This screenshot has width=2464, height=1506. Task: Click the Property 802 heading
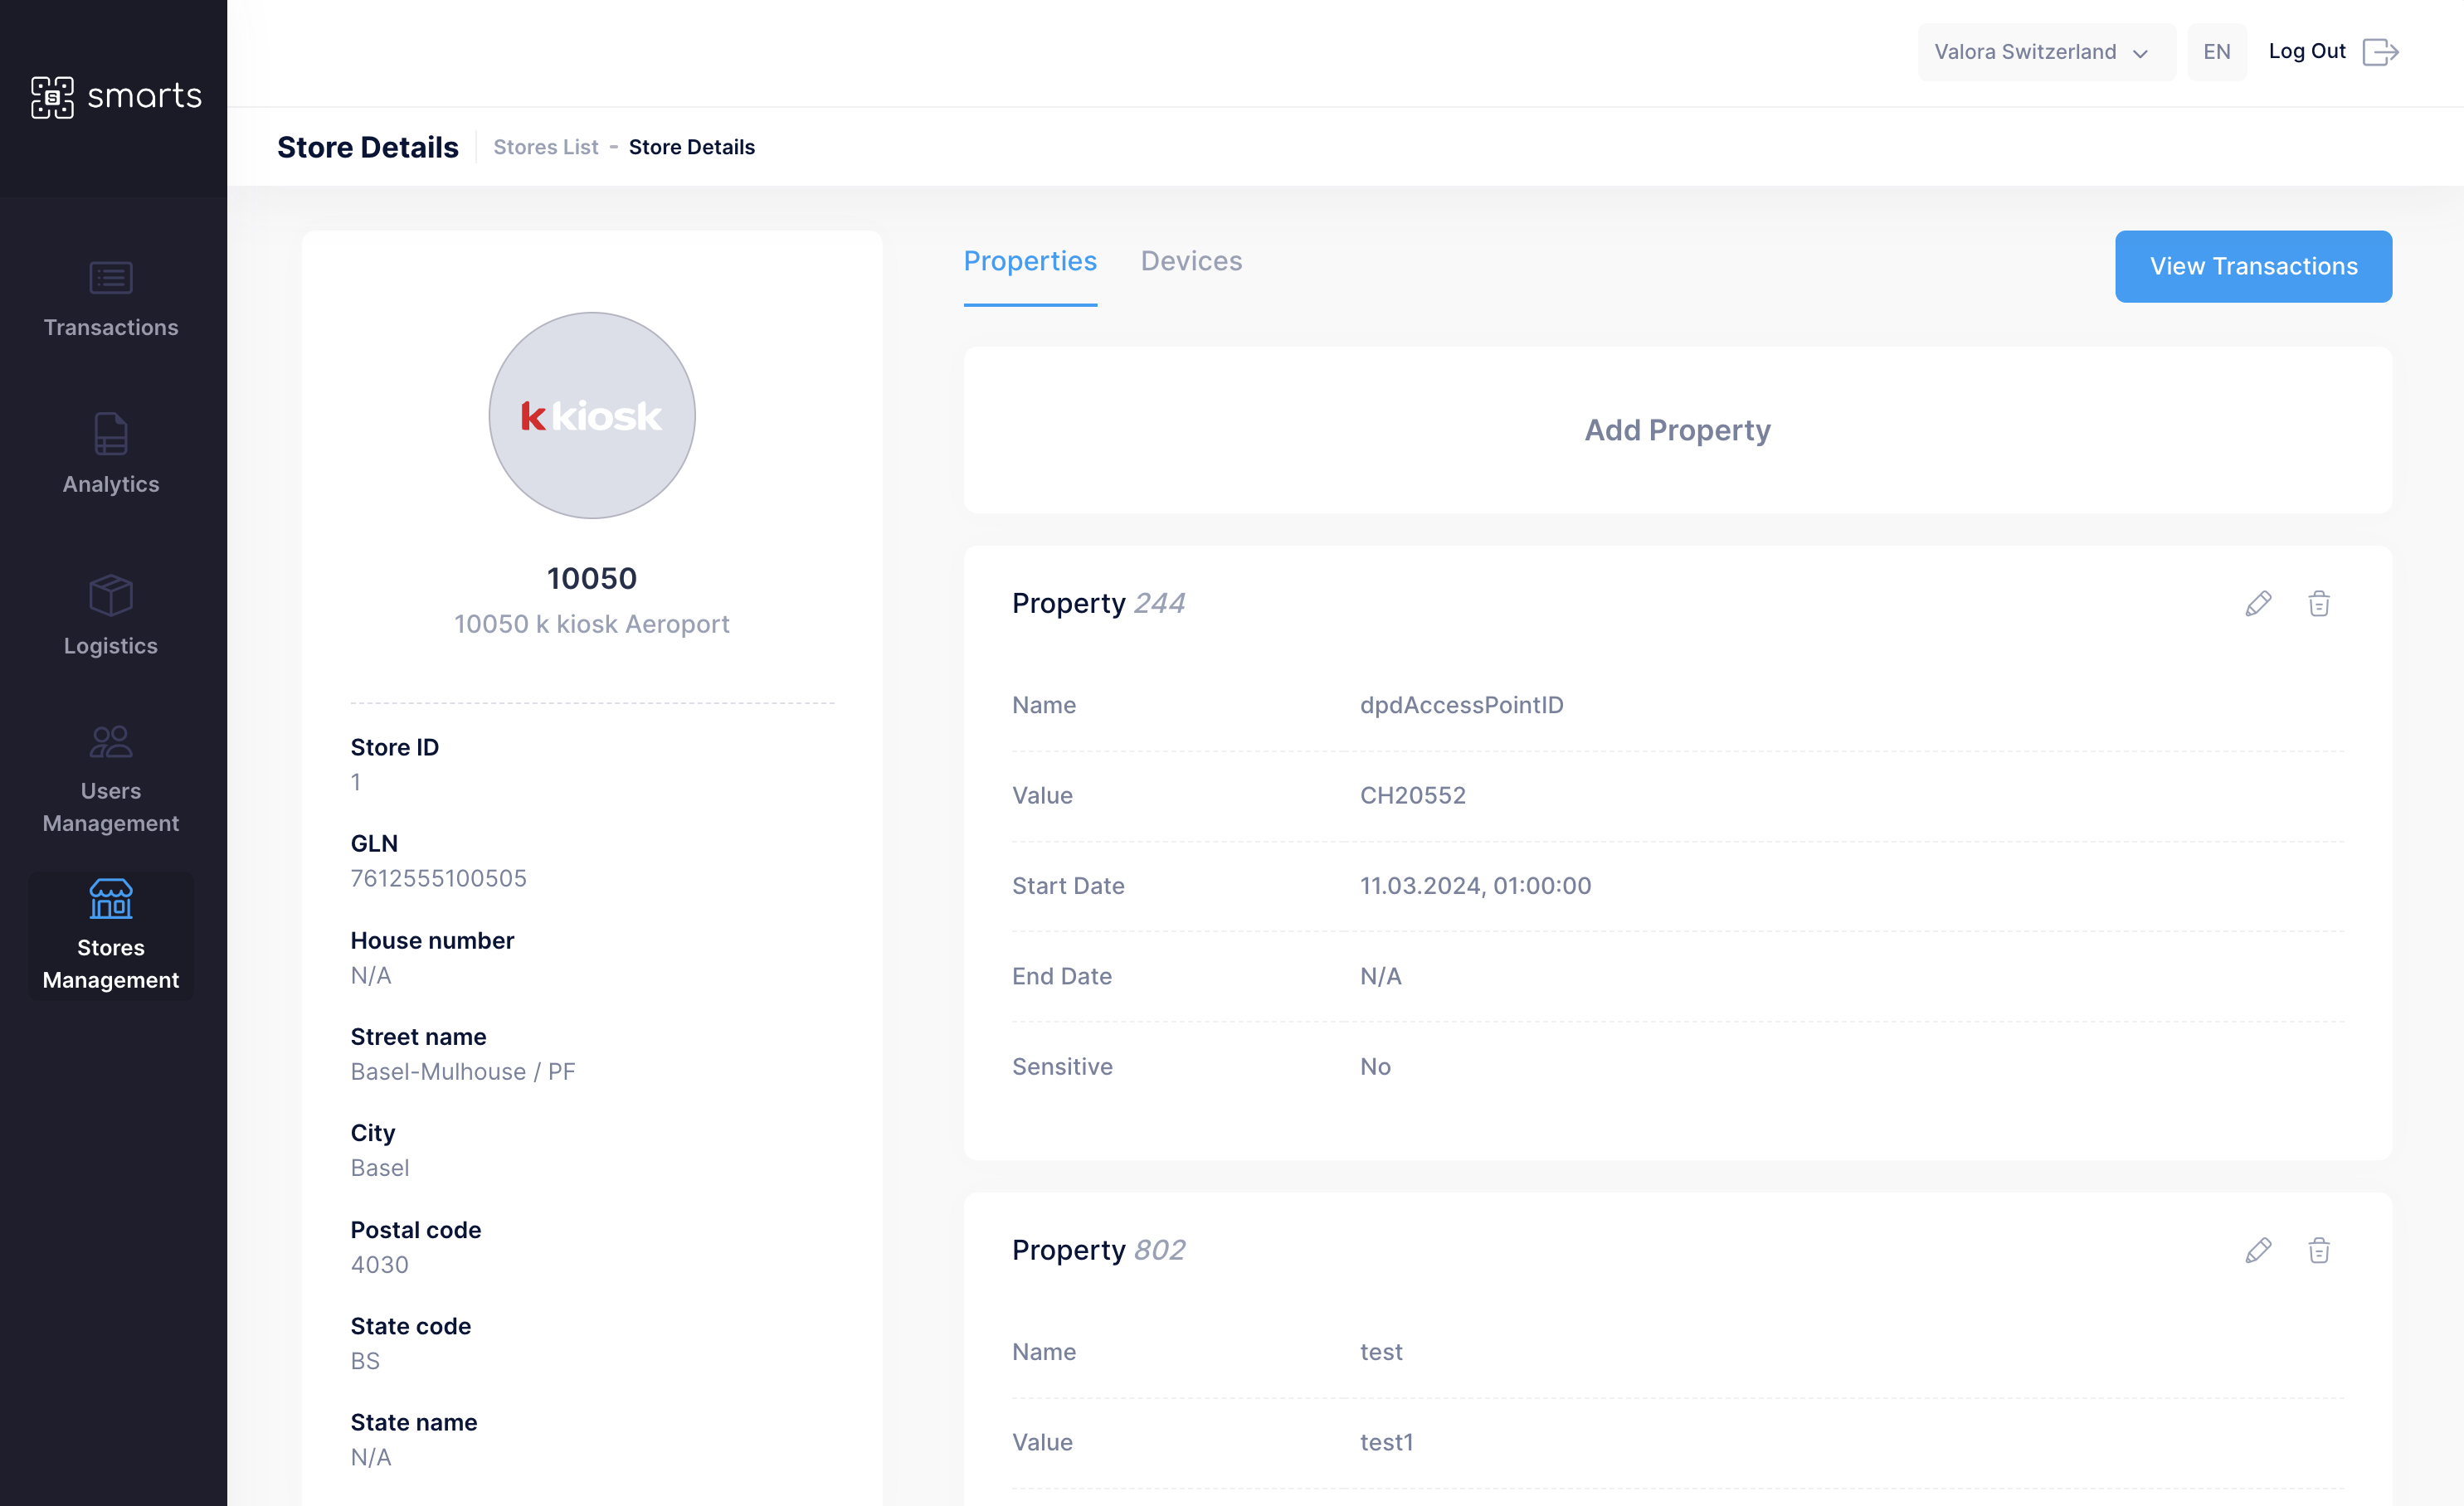coord(1098,1251)
